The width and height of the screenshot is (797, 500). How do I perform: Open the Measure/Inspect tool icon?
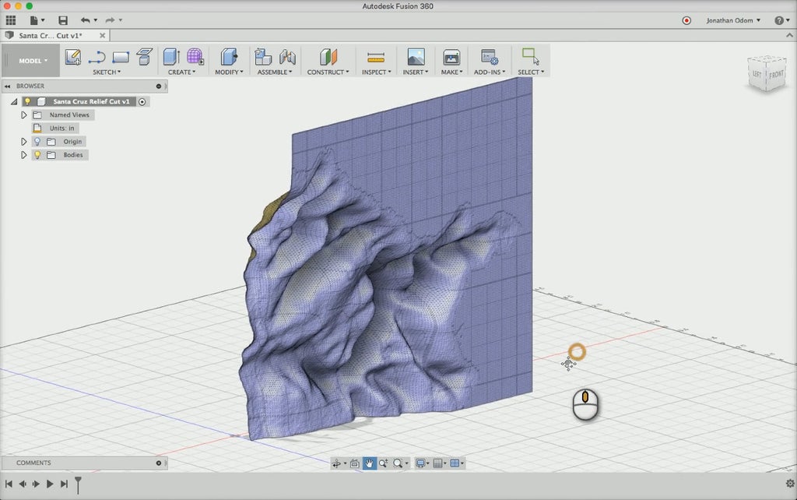coord(375,58)
